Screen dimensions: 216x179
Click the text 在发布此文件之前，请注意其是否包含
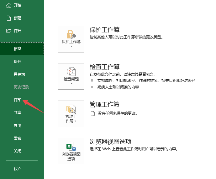(x=122, y=74)
